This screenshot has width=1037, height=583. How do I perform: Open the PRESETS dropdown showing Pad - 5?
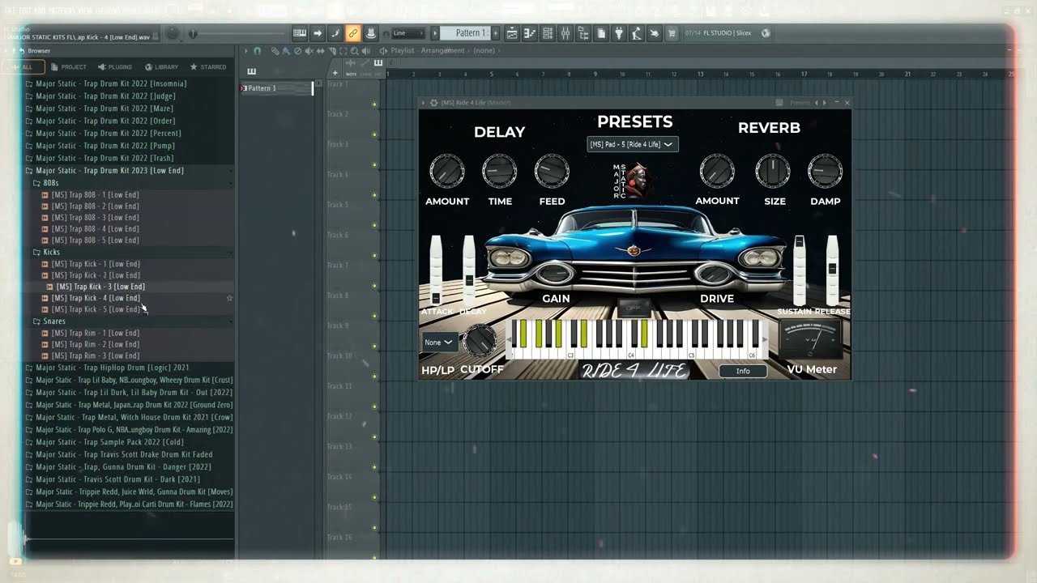pyautogui.click(x=632, y=144)
